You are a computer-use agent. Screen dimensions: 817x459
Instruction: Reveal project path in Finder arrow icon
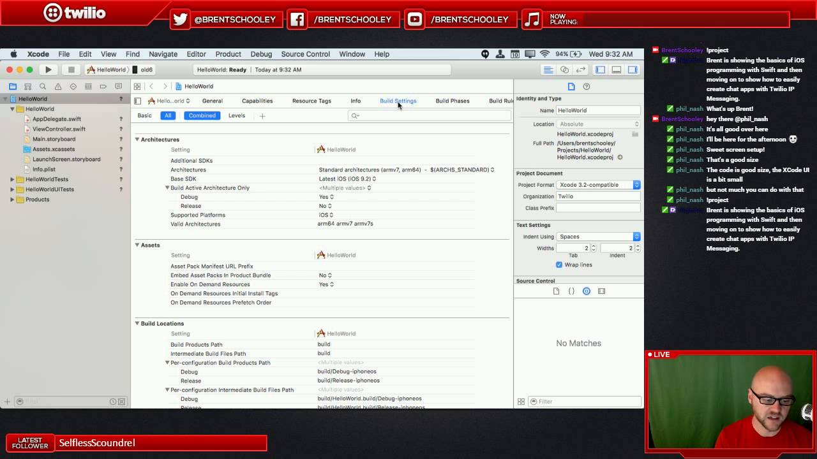620,157
